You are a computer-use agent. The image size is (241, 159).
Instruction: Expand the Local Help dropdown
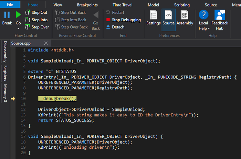pyautogui.click(x=209, y=29)
